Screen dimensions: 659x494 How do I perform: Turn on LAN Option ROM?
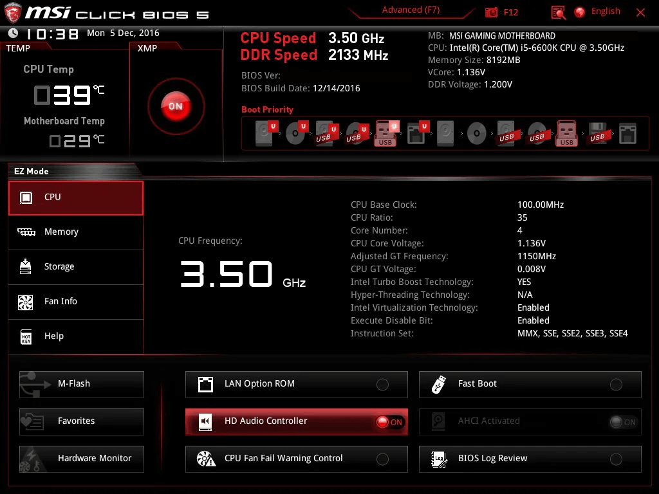[382, 385]
